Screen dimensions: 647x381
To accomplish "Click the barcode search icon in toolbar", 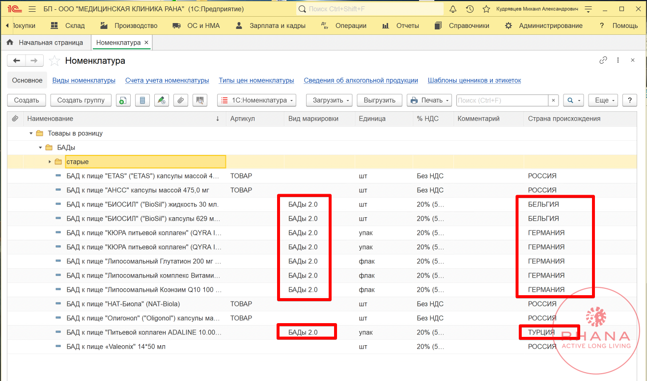I will (x=199, y=100).
